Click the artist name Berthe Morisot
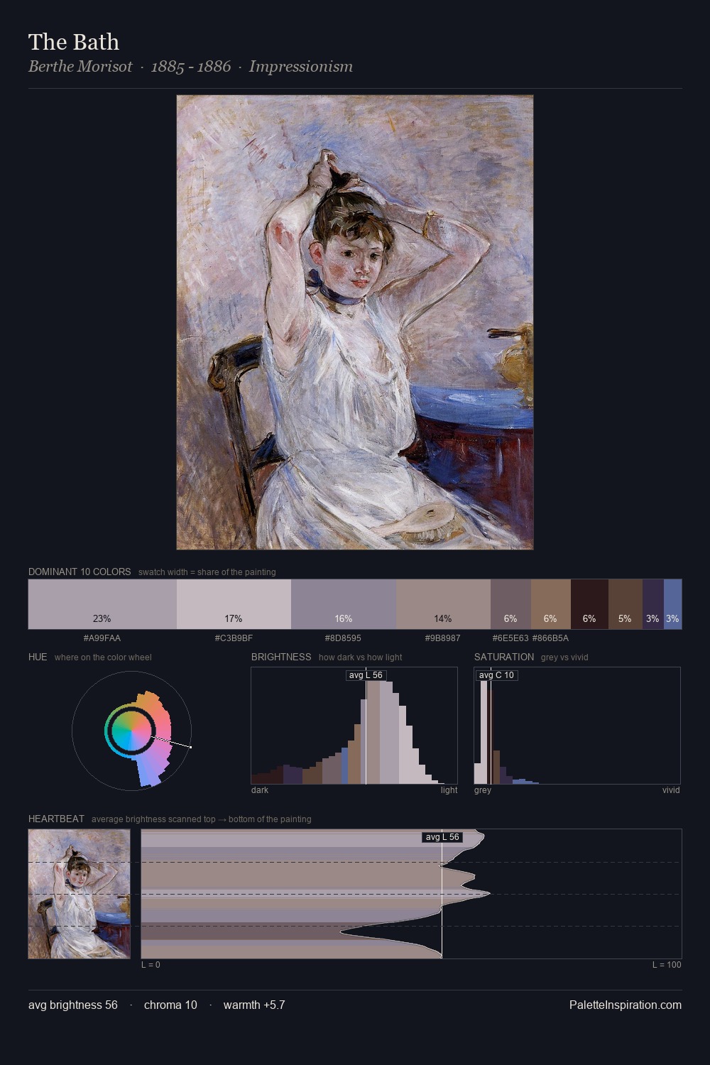710x1065 pixels. click(80, 67)
